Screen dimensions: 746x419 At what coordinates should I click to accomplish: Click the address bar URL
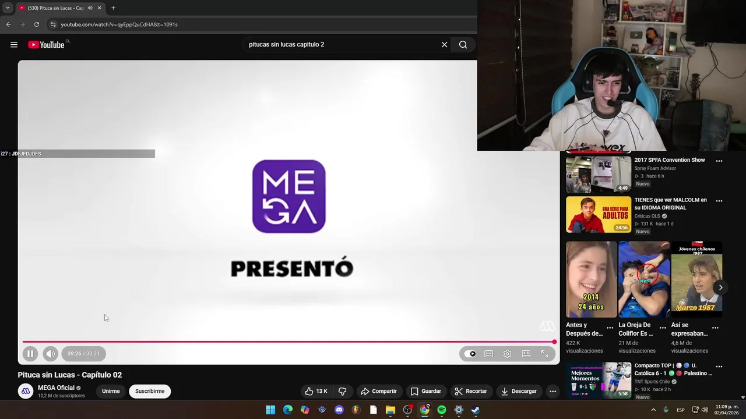coord(119,24)
